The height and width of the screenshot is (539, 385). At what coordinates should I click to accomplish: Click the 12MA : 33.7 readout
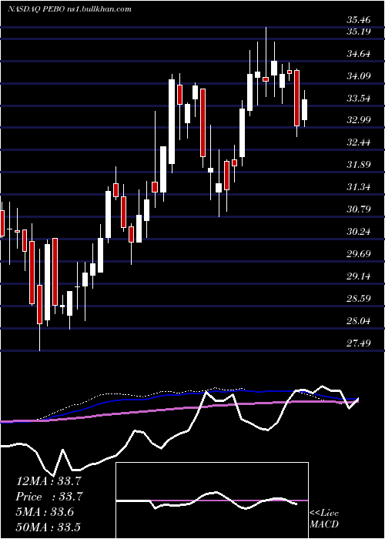click(48, 481)
